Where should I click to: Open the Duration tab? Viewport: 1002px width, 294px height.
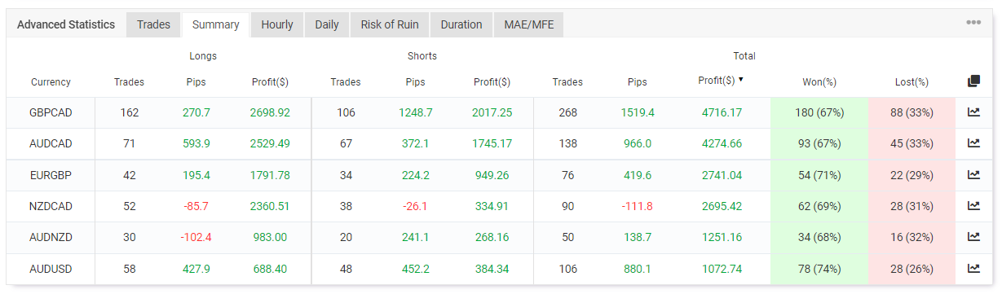[x=461, y=24]
